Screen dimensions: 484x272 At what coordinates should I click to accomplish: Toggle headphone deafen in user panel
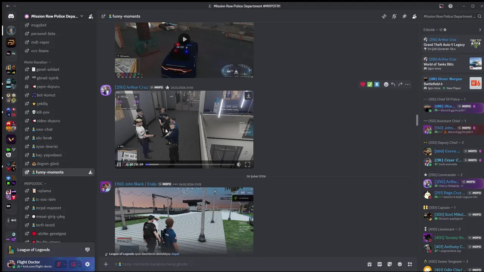(73, 264)
